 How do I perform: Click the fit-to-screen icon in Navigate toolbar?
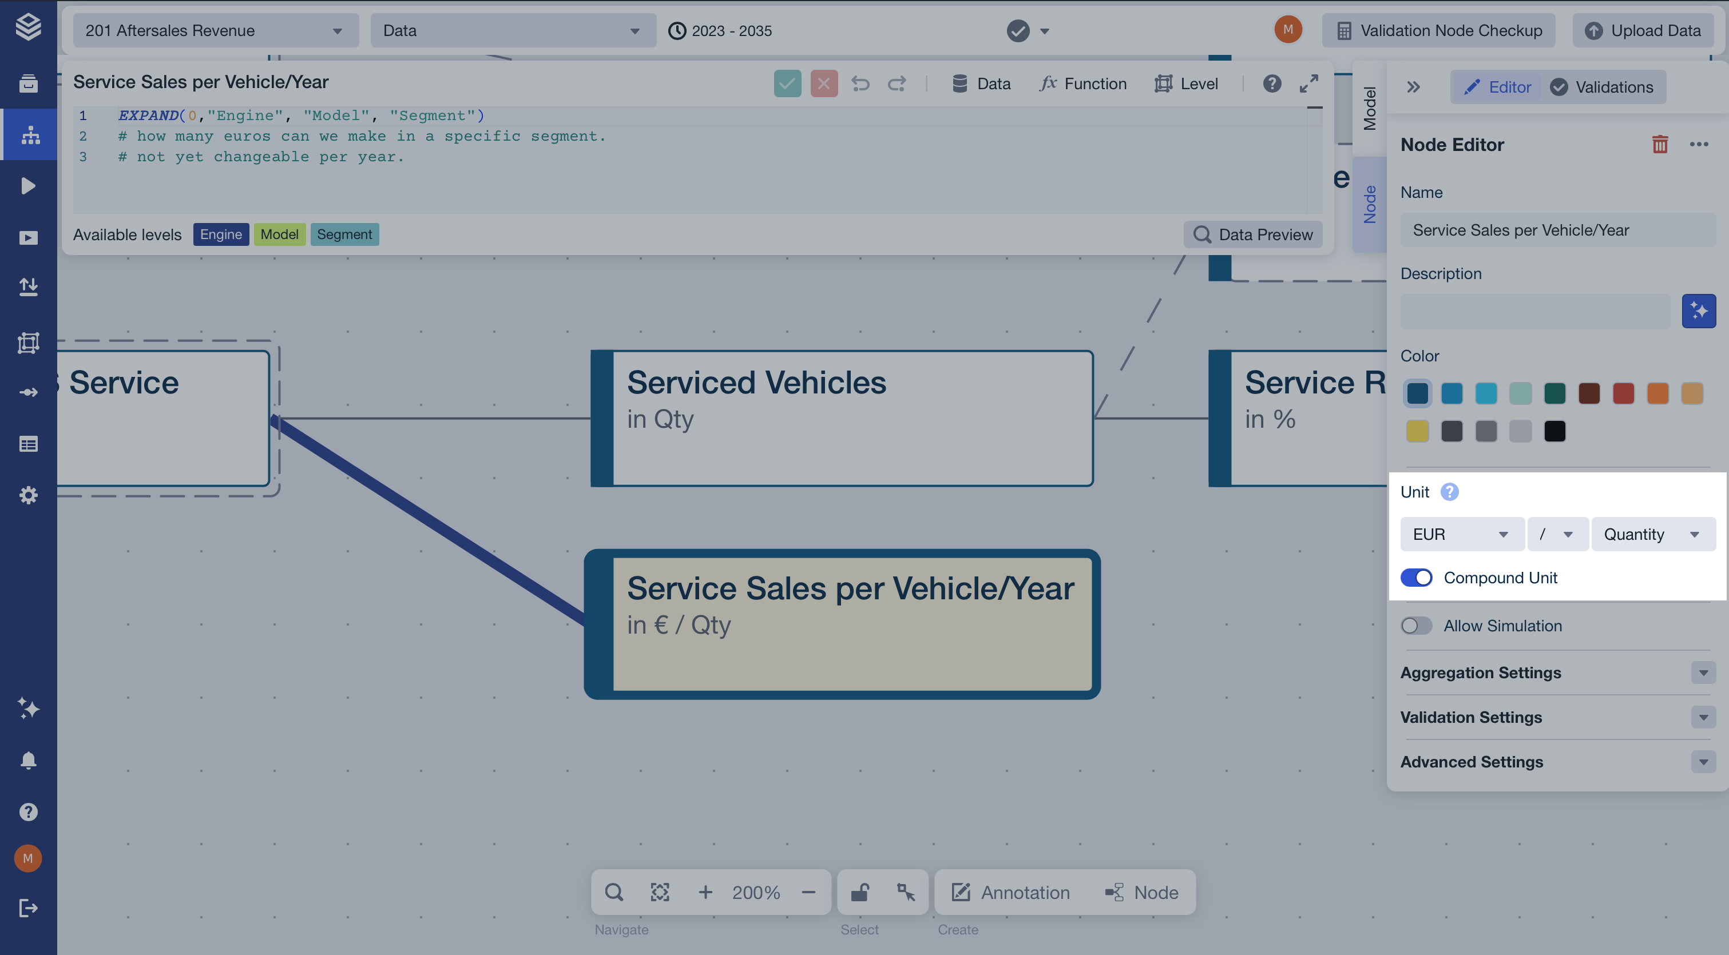[659, 892]
